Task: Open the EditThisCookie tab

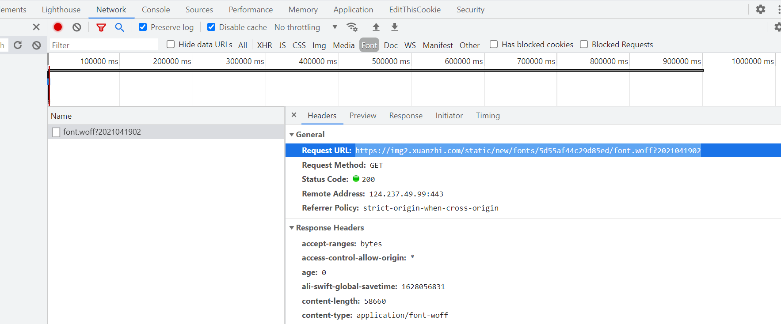Action: pos(415,9)
